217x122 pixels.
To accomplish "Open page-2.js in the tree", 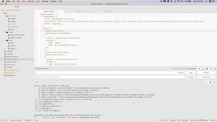I will coord(14,48).
